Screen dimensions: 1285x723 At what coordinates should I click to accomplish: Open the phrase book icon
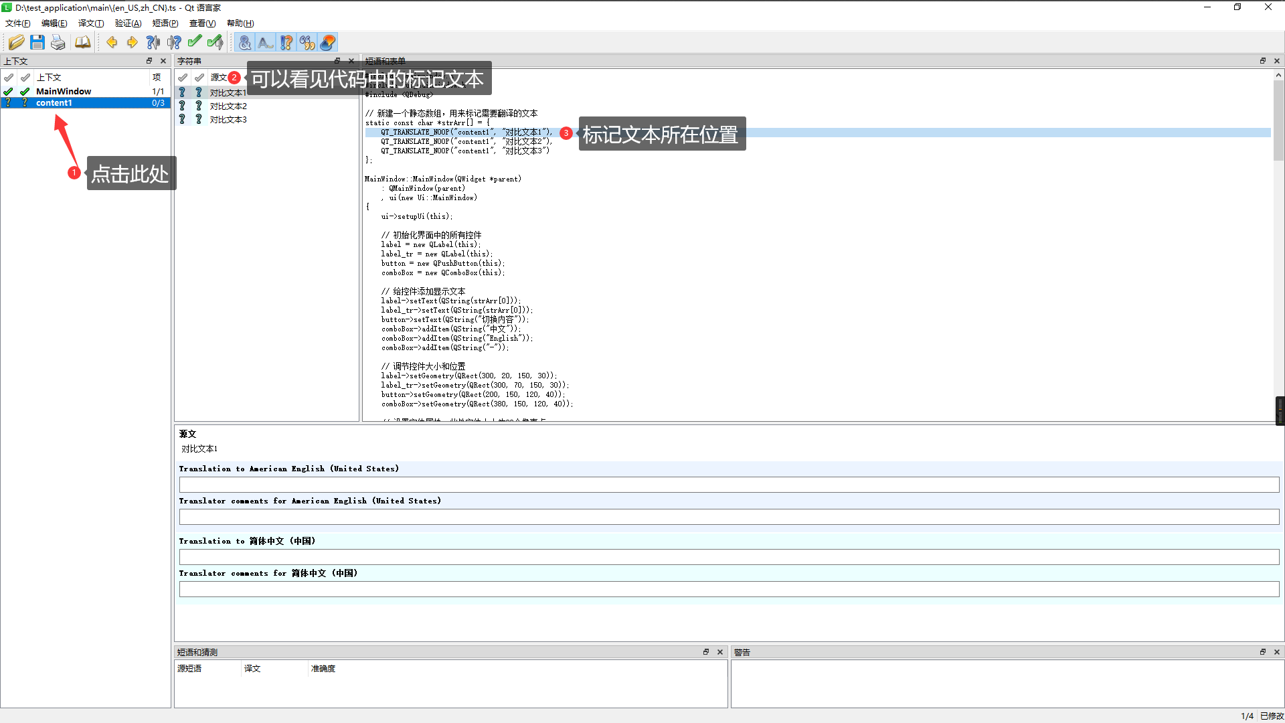(82, 43)
